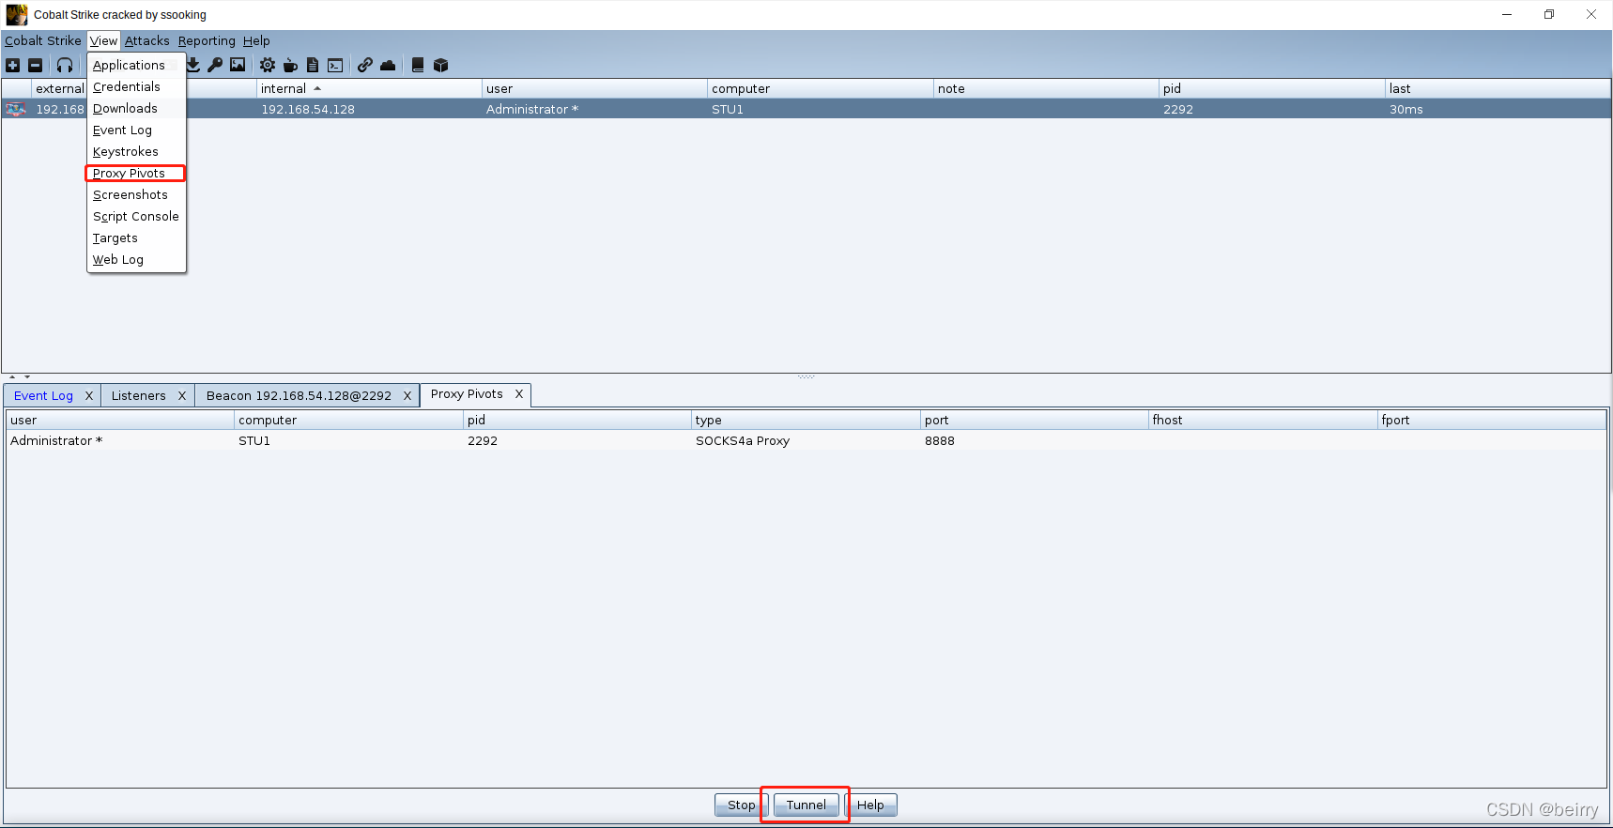Sort sessions by the top computer column header

pyautogui.click(x=821, y=88)
